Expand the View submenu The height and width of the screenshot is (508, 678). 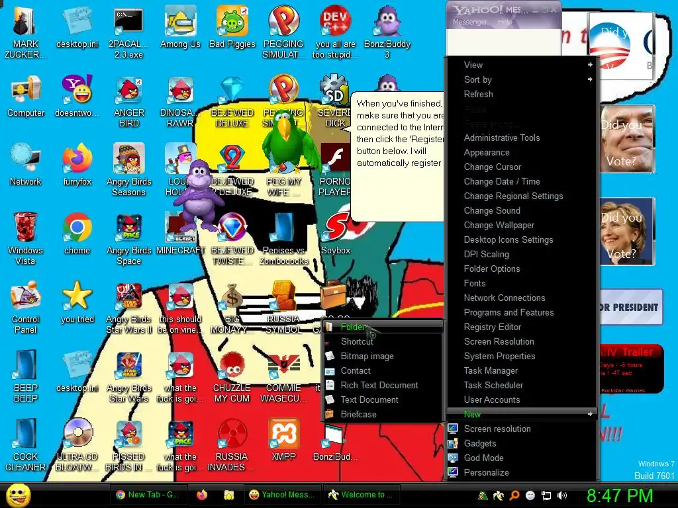[522, 65]
